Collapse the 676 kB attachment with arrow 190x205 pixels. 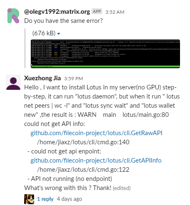(x=59, y=34)
